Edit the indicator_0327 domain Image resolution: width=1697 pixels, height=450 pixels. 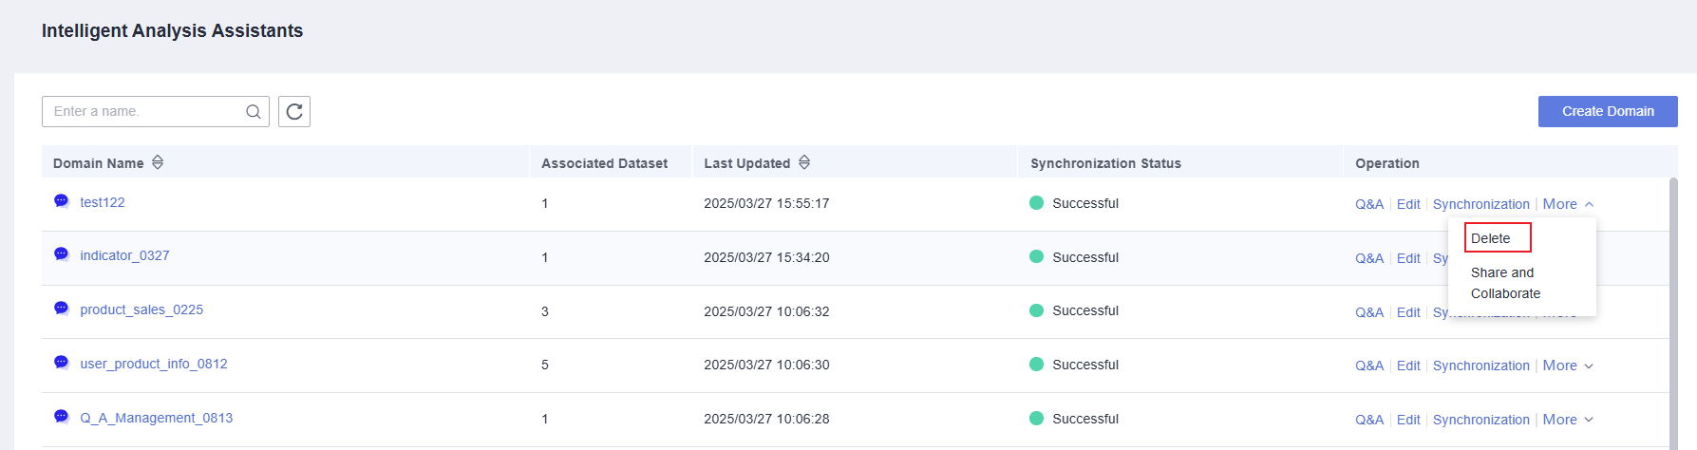(1408, 258)
